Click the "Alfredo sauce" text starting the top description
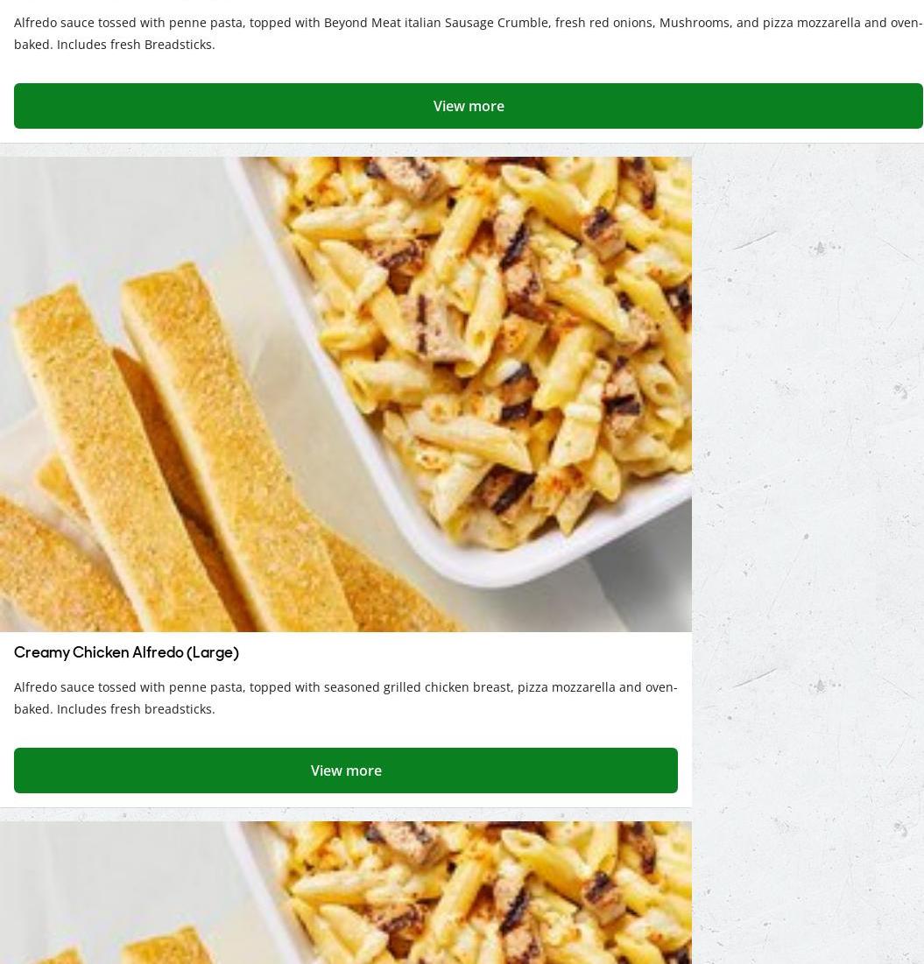The image size is (924, 964). tap(54, 23)
